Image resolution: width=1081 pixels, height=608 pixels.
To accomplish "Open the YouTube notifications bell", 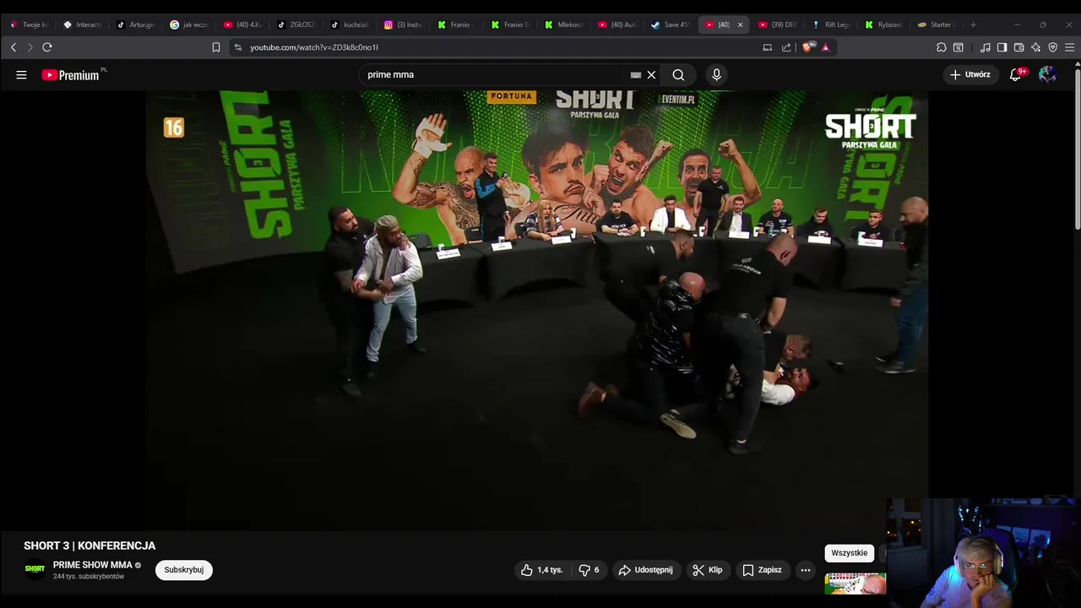I will coord(1016,74).
